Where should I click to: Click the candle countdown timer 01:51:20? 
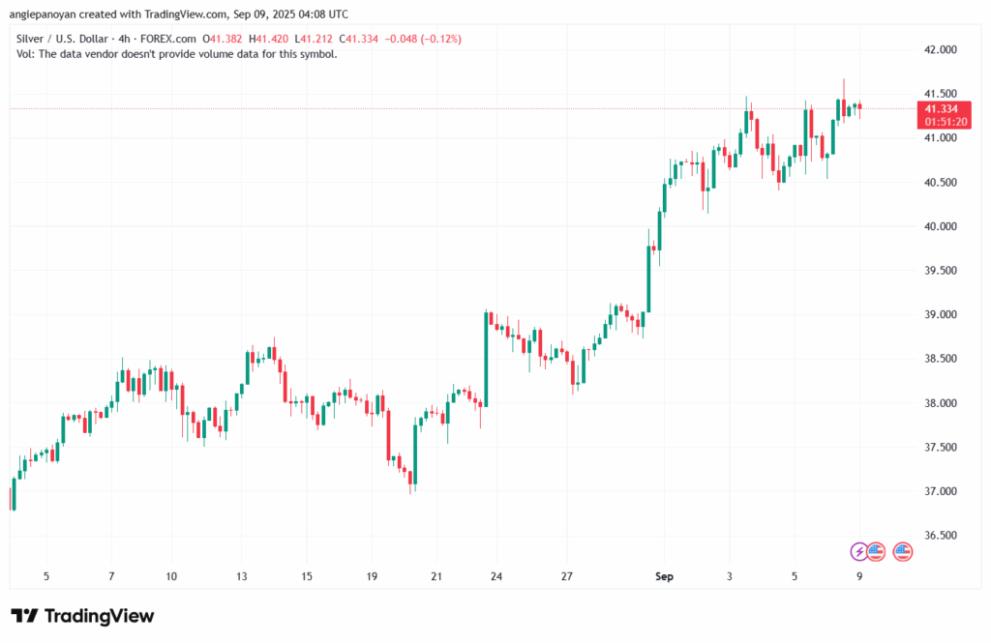(941, 123)
